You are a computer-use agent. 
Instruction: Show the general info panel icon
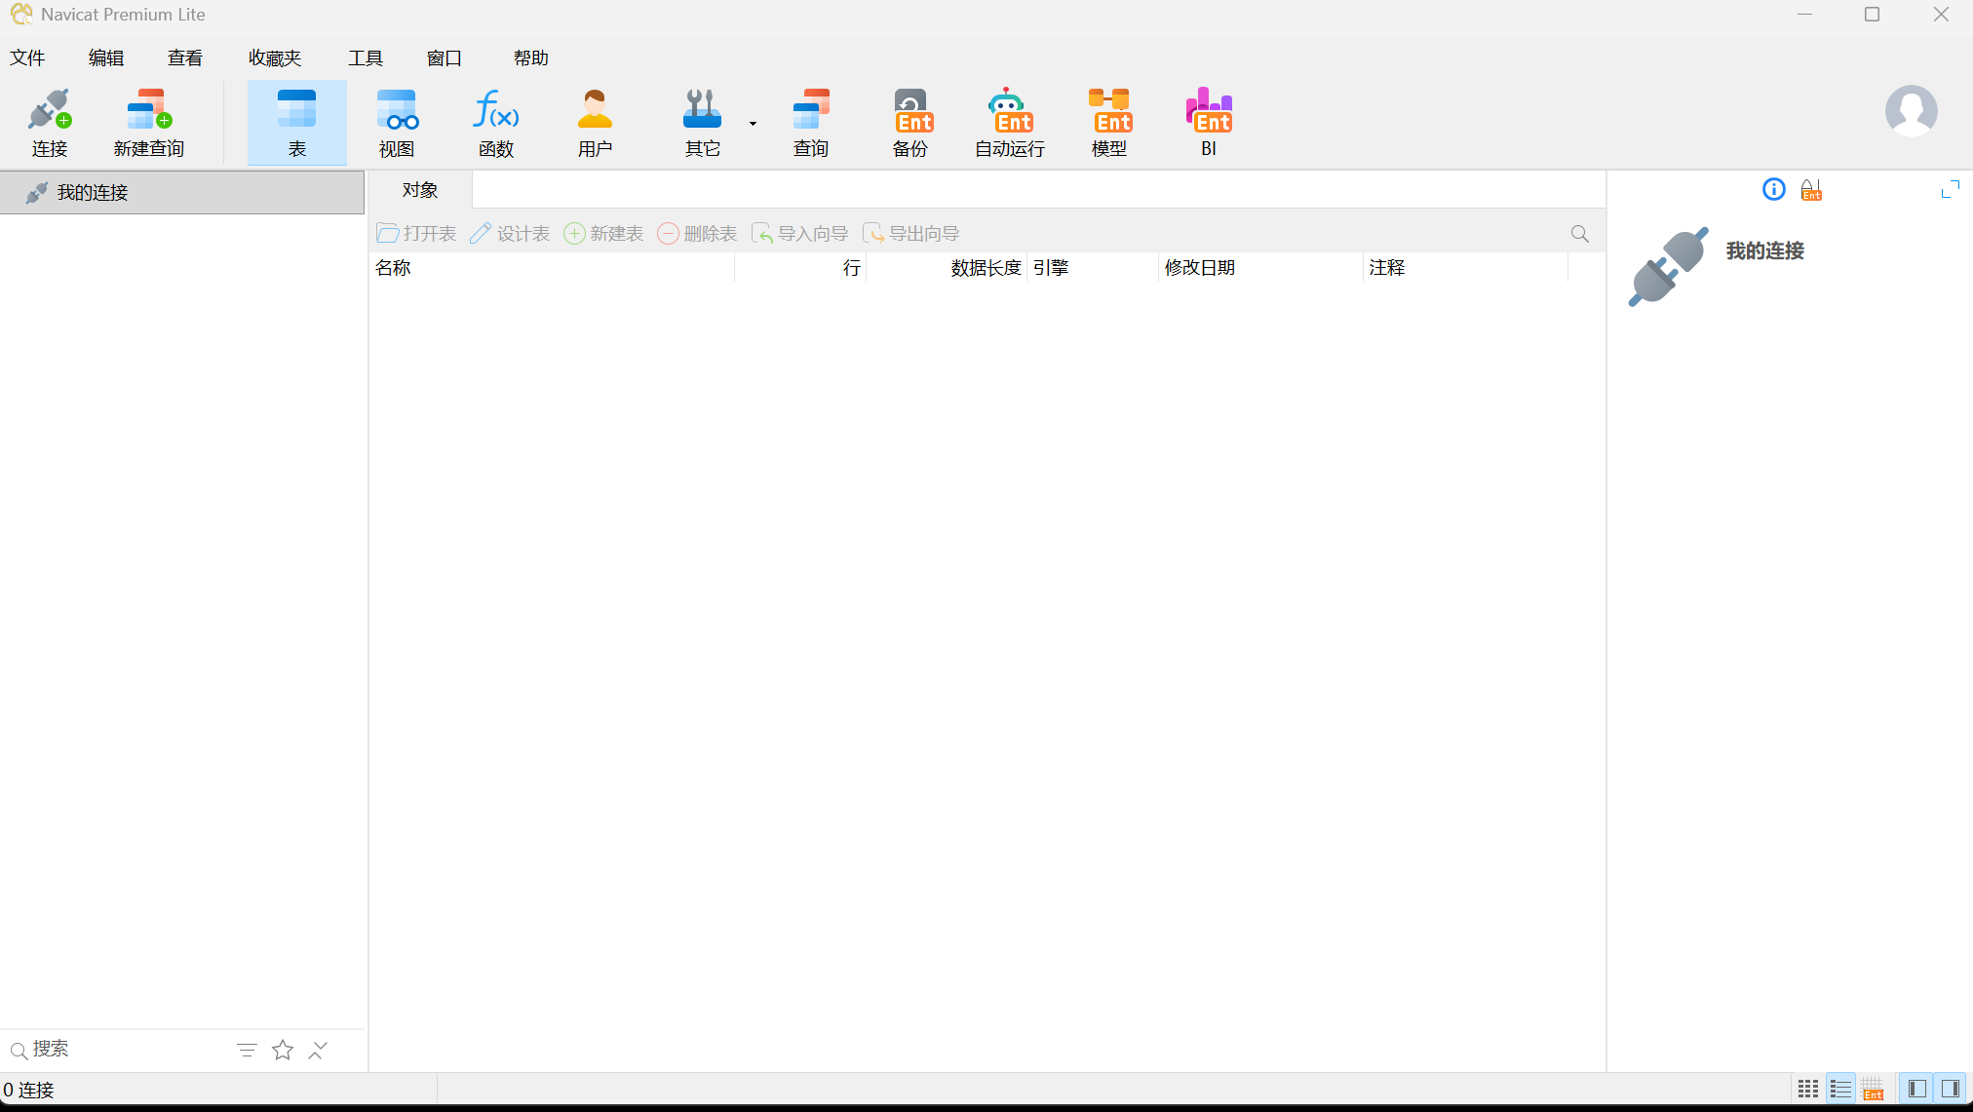tap(1773, 190)
